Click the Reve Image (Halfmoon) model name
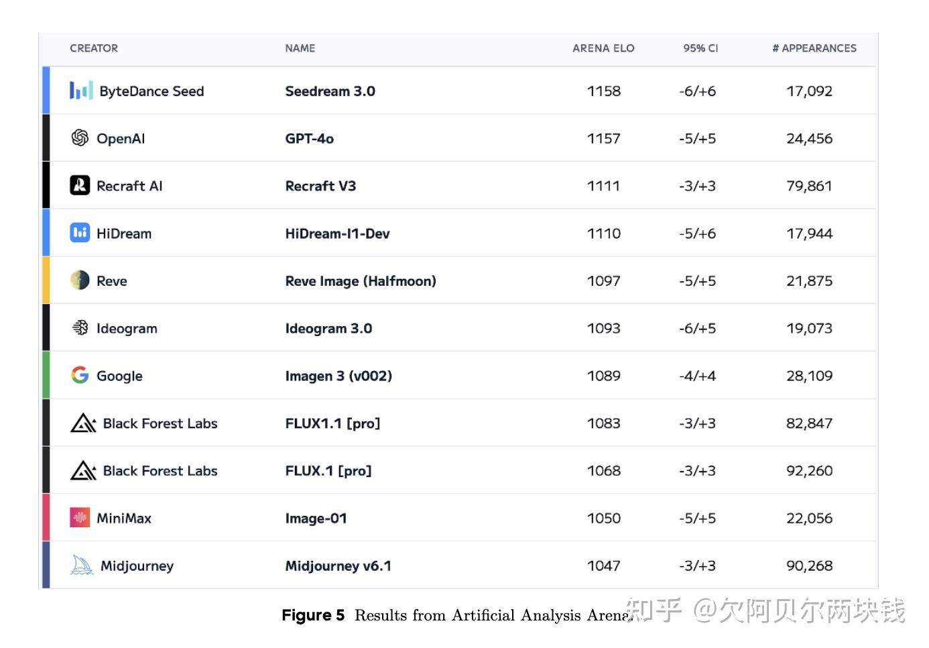Viewport: 929px width, 648px height. tap(361, 281)
